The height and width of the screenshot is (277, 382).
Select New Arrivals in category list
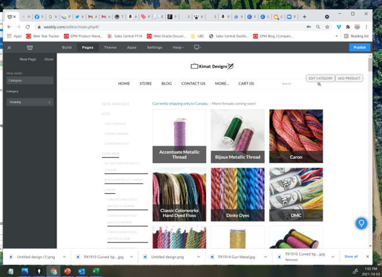[x=115, y=104]
